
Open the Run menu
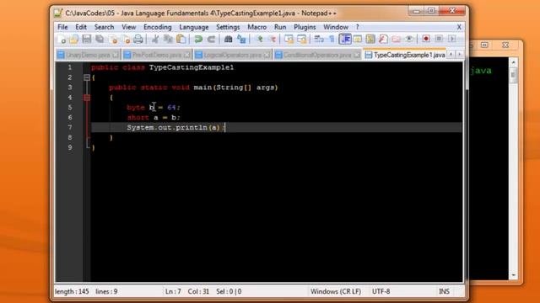(x=280, y=27)
